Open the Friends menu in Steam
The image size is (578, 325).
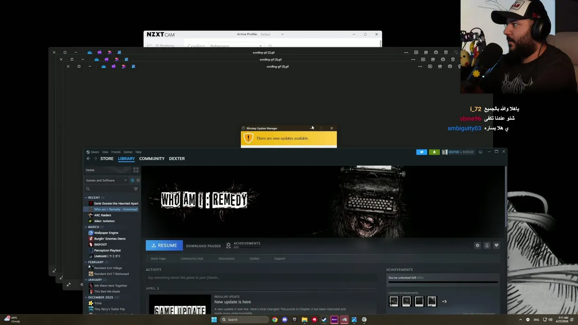[x=116, y=152]
